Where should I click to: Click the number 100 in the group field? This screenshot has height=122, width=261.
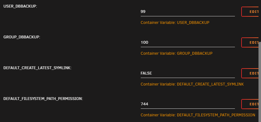pos(144,42)
